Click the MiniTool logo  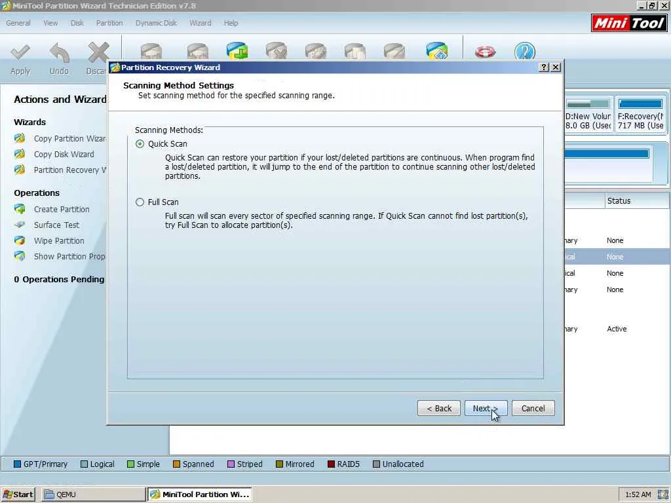click(629, 23)
